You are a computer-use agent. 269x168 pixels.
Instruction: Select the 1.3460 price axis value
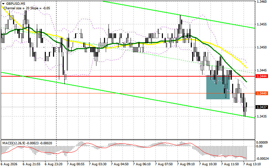[x=262, y=1]
